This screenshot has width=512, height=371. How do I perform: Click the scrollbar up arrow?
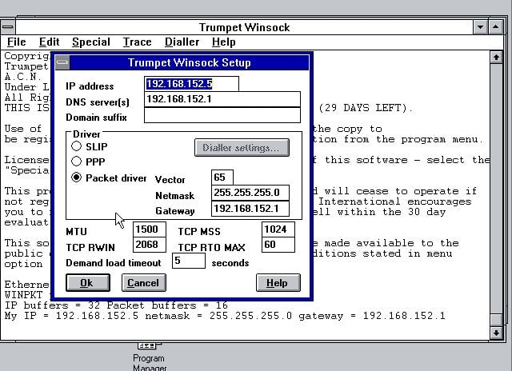[x=496, y=58]
